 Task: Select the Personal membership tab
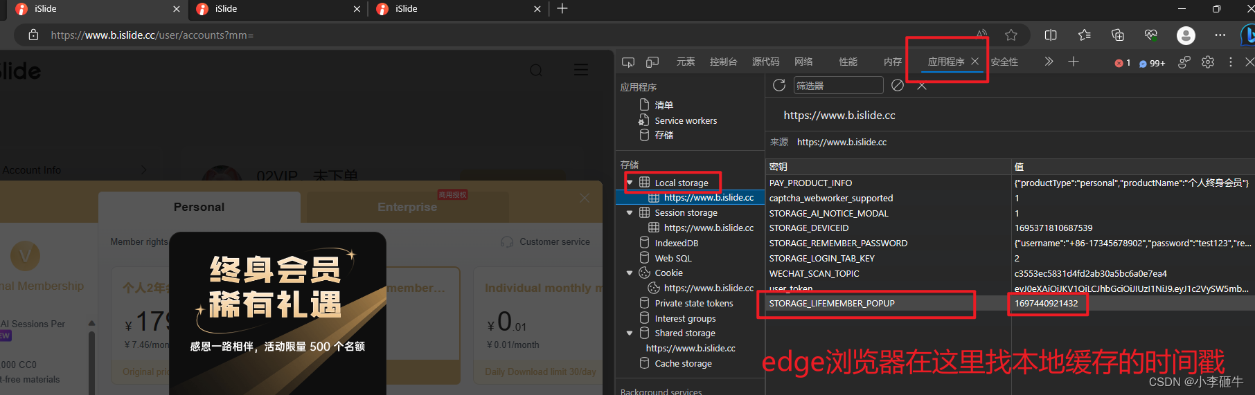click(x=199, y=207)
